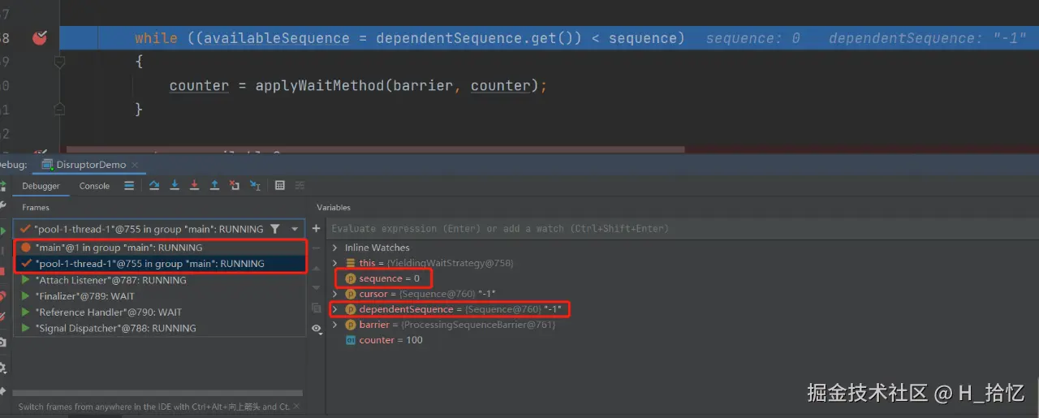
Task: Open the Evaluate Expression calculator icon
Action: coord(280,186)
